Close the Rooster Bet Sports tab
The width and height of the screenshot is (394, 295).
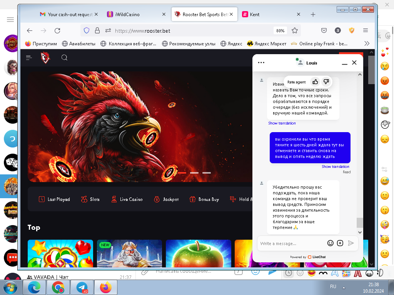(231, 14)
